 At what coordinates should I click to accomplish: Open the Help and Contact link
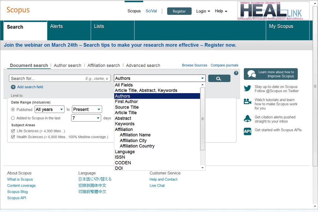(163, 179)
